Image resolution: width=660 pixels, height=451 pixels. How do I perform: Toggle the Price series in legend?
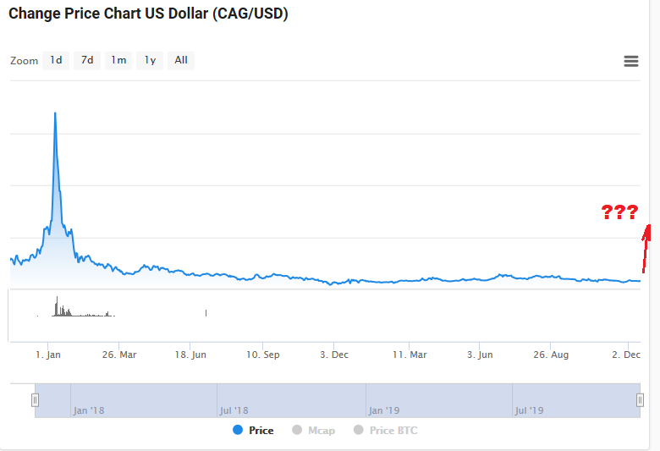point(253,431)
